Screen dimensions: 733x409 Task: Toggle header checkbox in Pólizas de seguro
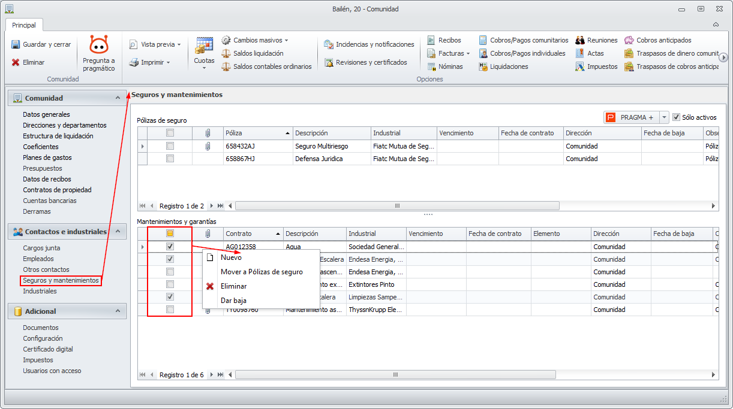point(170,133)
